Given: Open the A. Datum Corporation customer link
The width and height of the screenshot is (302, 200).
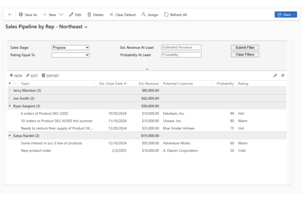Looking at the screenshot, I should click(180, 151).
